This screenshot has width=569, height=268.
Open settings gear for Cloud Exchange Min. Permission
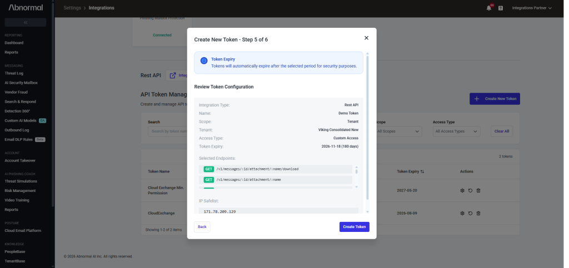462,190
